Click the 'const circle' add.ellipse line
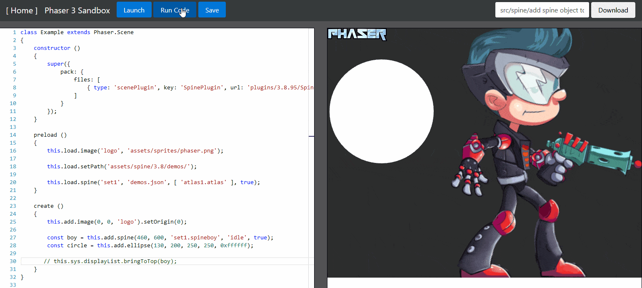 click(150, 245)
